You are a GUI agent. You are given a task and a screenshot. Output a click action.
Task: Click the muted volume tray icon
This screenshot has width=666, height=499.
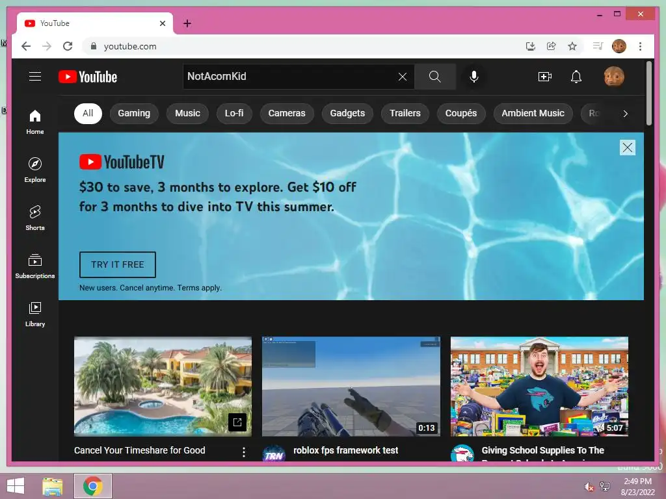click(x=589, y=487)
